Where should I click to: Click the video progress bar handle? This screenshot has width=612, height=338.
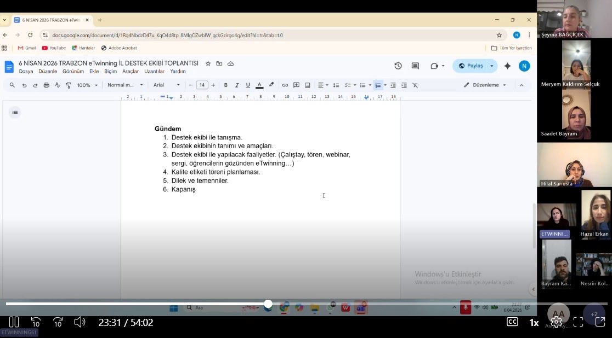click(268, 304)
